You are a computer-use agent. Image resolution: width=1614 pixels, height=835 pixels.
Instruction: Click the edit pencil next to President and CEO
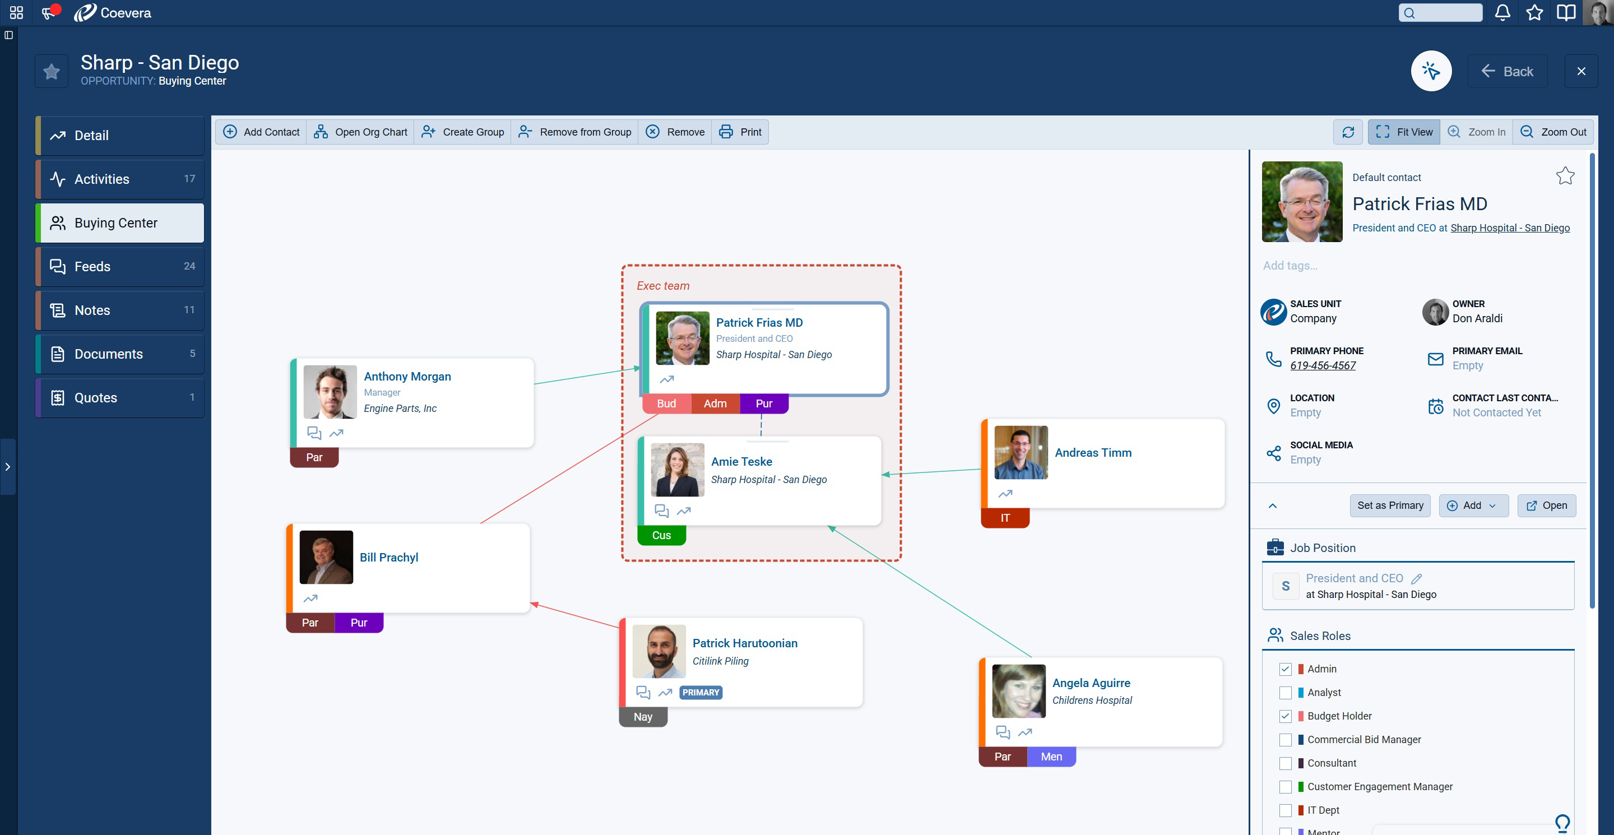coord(1417,579)
